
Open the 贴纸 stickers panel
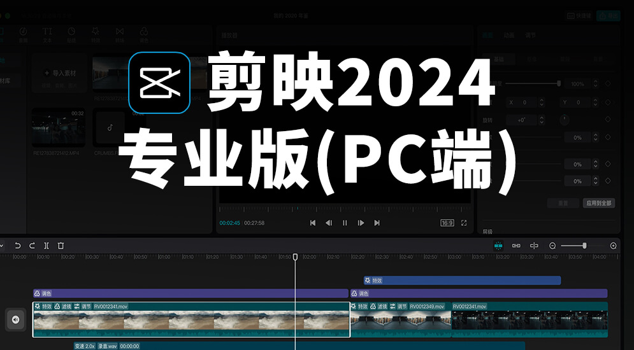coord(71,35)
